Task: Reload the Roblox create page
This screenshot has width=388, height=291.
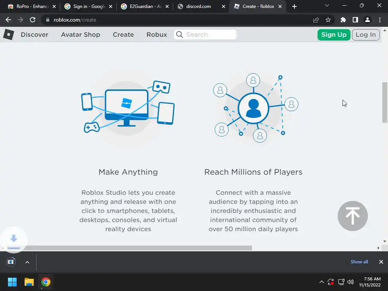Action: click(33, 20)
